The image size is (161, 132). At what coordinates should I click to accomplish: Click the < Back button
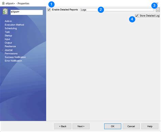click(63, 126)
